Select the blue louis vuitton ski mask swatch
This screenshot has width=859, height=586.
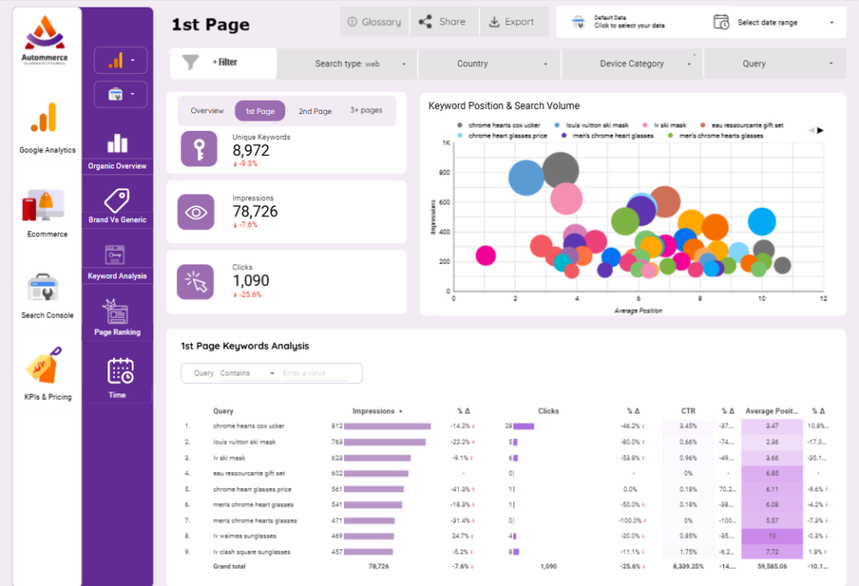[557, 126]
